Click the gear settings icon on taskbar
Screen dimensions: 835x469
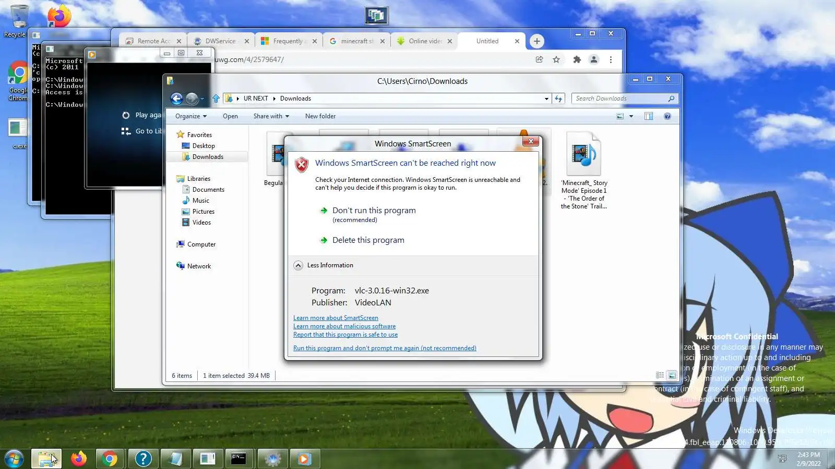(x=272, y=459)
